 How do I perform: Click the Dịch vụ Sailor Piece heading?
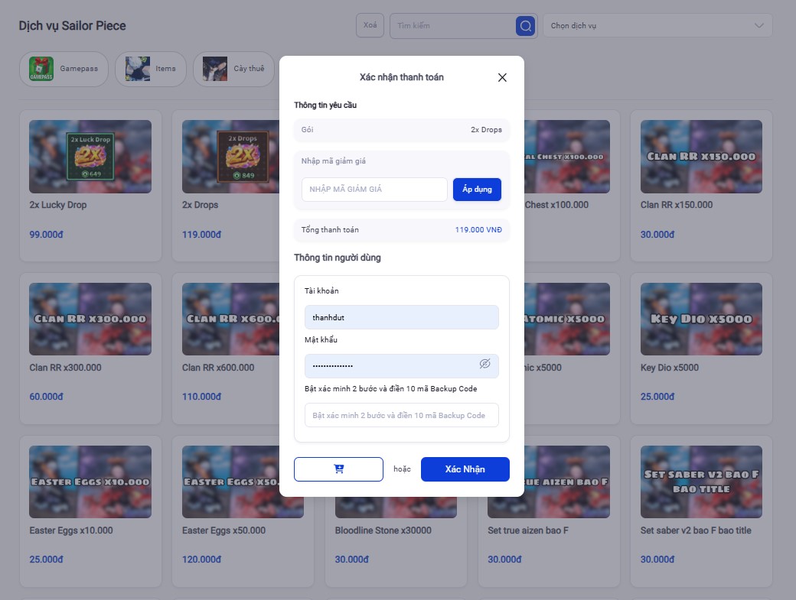72,26
